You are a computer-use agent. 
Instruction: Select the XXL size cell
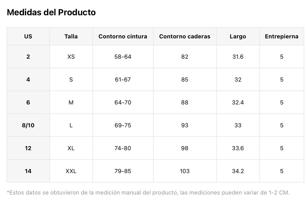pyautogui.click(x=71, y=171)
